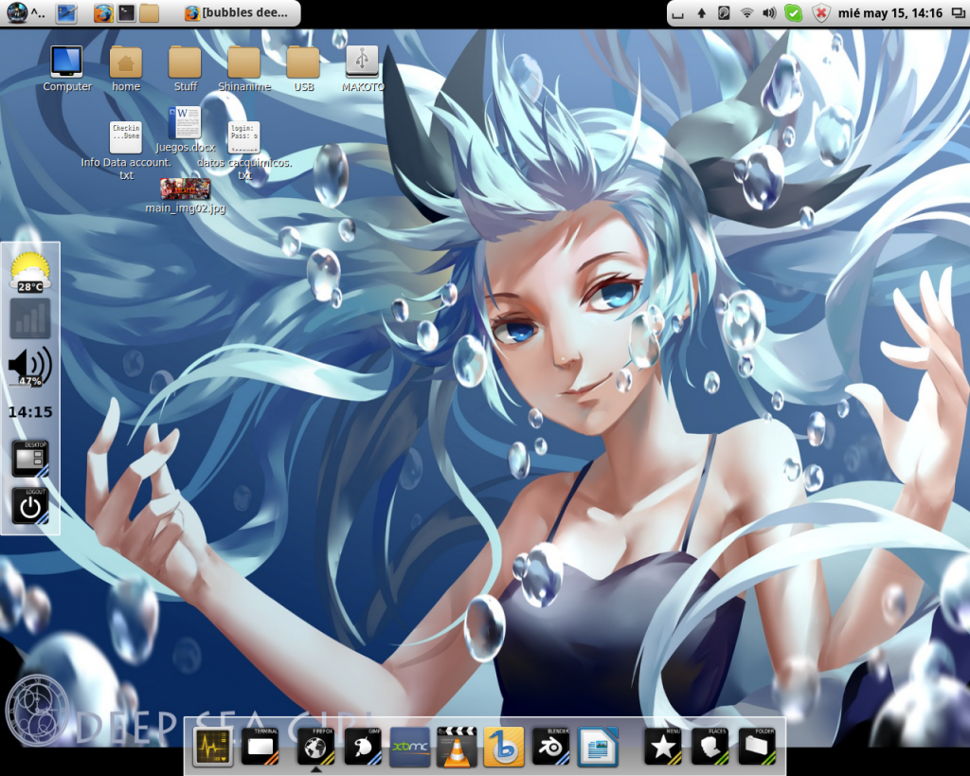
Task: Switch to the "[bubbles dee..." Firefox window
Action: tap(237, 13)
